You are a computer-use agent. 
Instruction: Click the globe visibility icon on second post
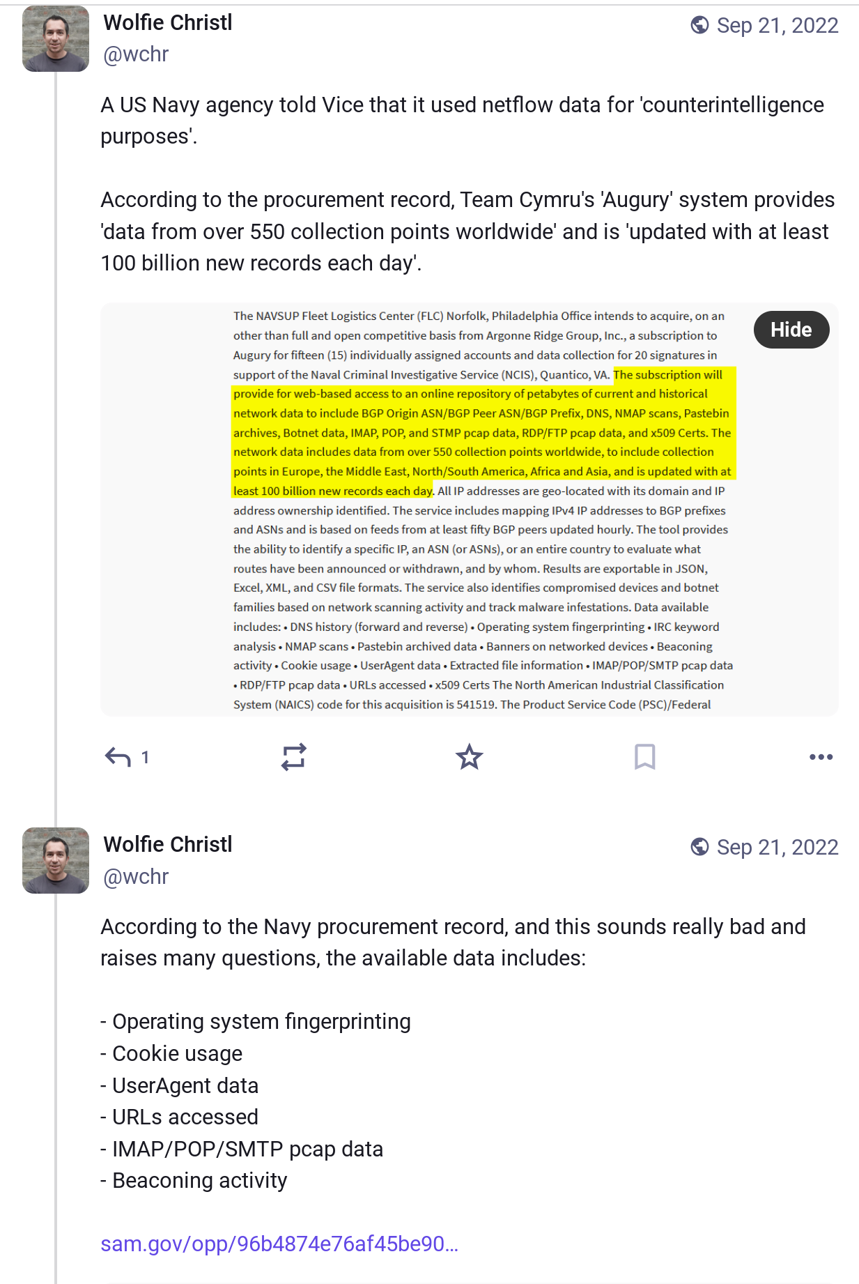click(x=699, y=848)
